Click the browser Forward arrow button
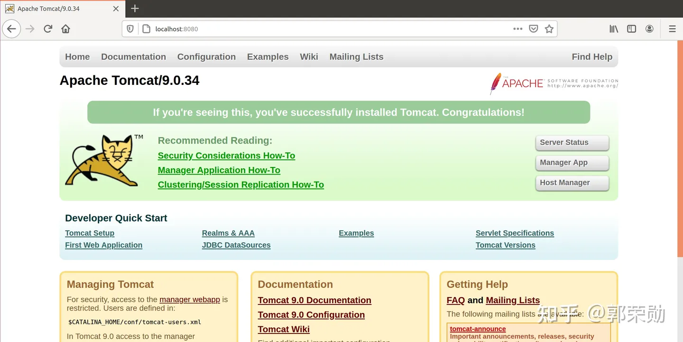The height and width of the screenshot is (342, 683). [x=30, y=29]
